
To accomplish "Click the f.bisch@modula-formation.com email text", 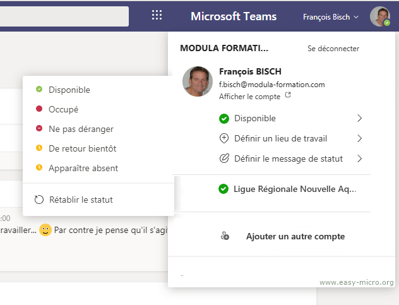I will click(x=271, y=85).
